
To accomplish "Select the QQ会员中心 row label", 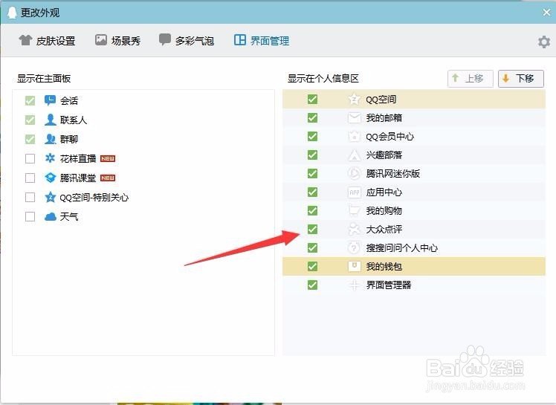I will (x=390, y=136).
